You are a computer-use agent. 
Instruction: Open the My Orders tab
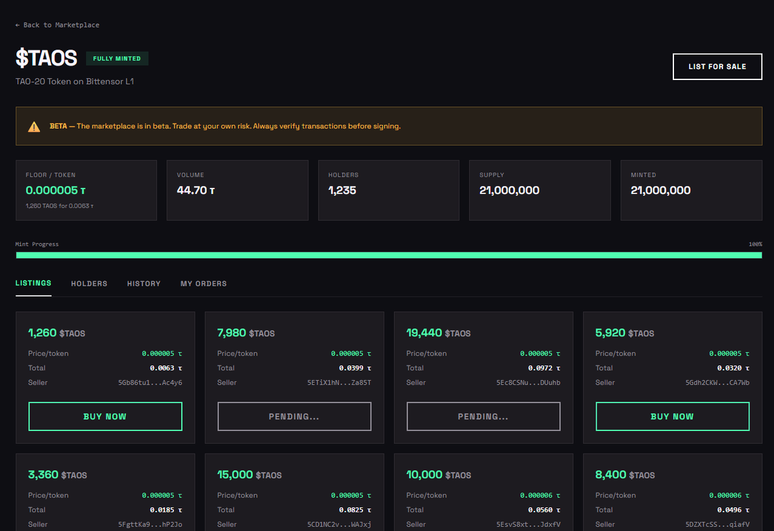(204, 283)
